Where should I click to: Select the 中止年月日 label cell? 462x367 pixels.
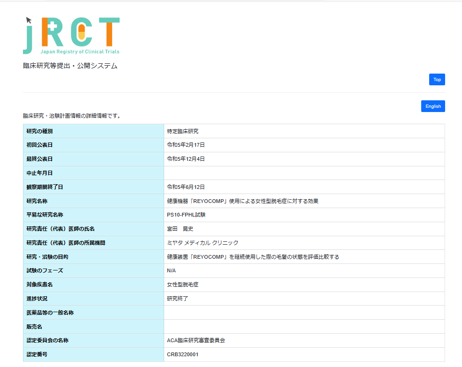click(93, 173)
